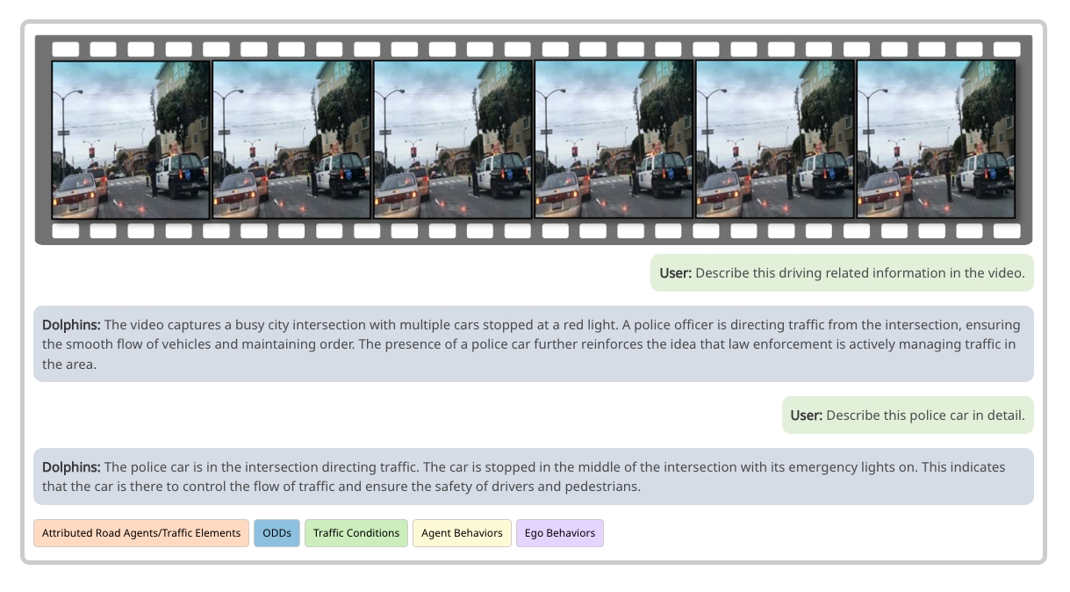Select the fourth video frame thumbnail
Screen dimensions: 1070x592
pyautogui.click(x=614, y=139)
